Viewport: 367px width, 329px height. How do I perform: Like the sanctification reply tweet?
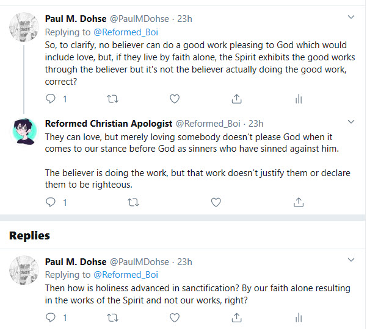point(175,317)
